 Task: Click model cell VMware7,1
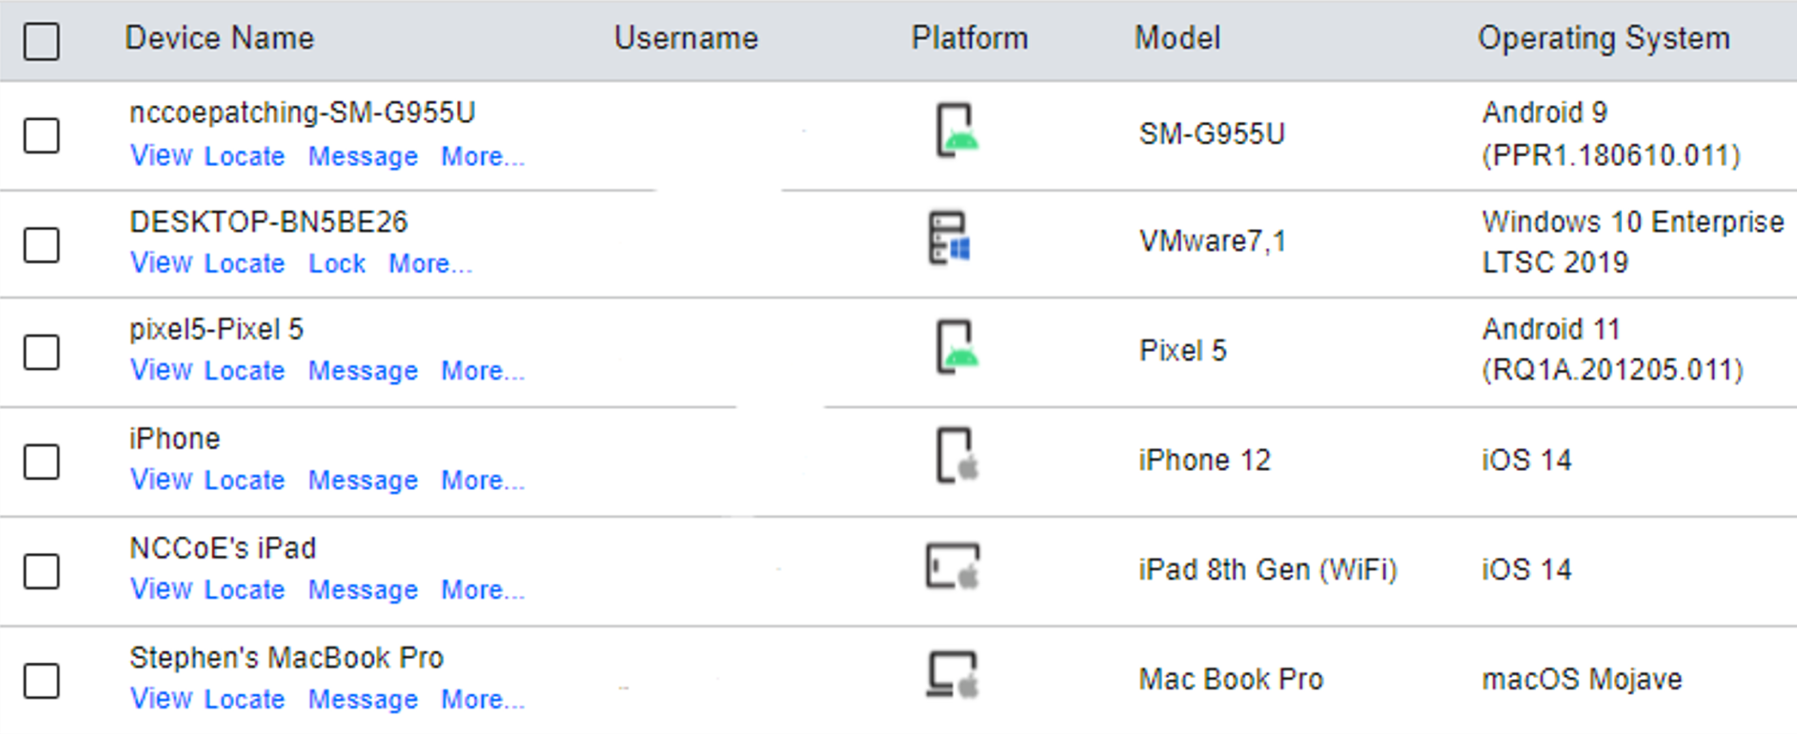(1213, 242)
